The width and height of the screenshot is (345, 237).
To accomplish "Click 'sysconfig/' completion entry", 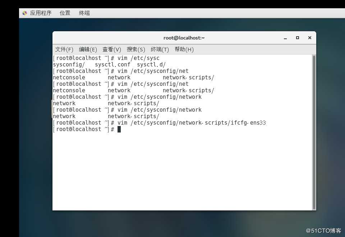I will 69,65.
